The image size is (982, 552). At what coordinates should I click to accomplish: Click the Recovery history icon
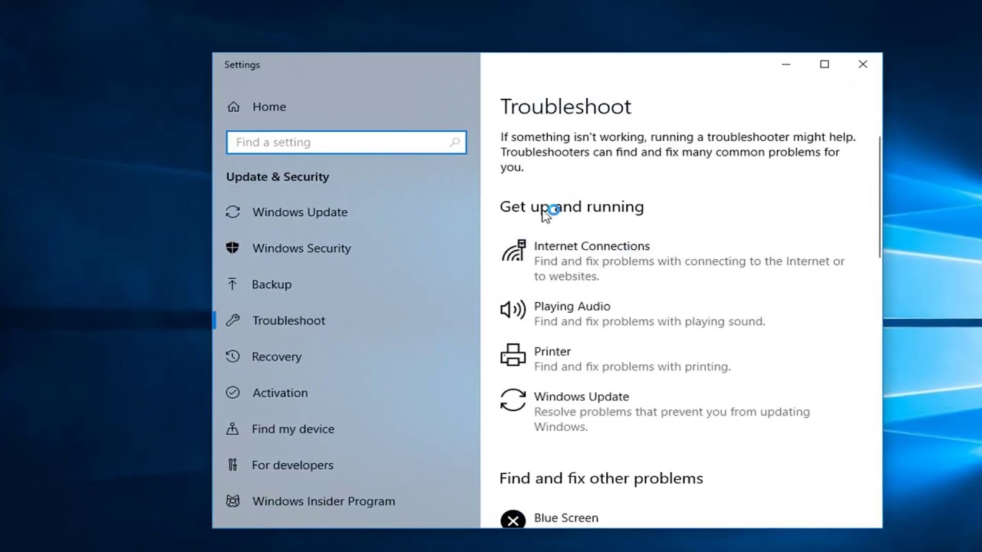point(232,356)
